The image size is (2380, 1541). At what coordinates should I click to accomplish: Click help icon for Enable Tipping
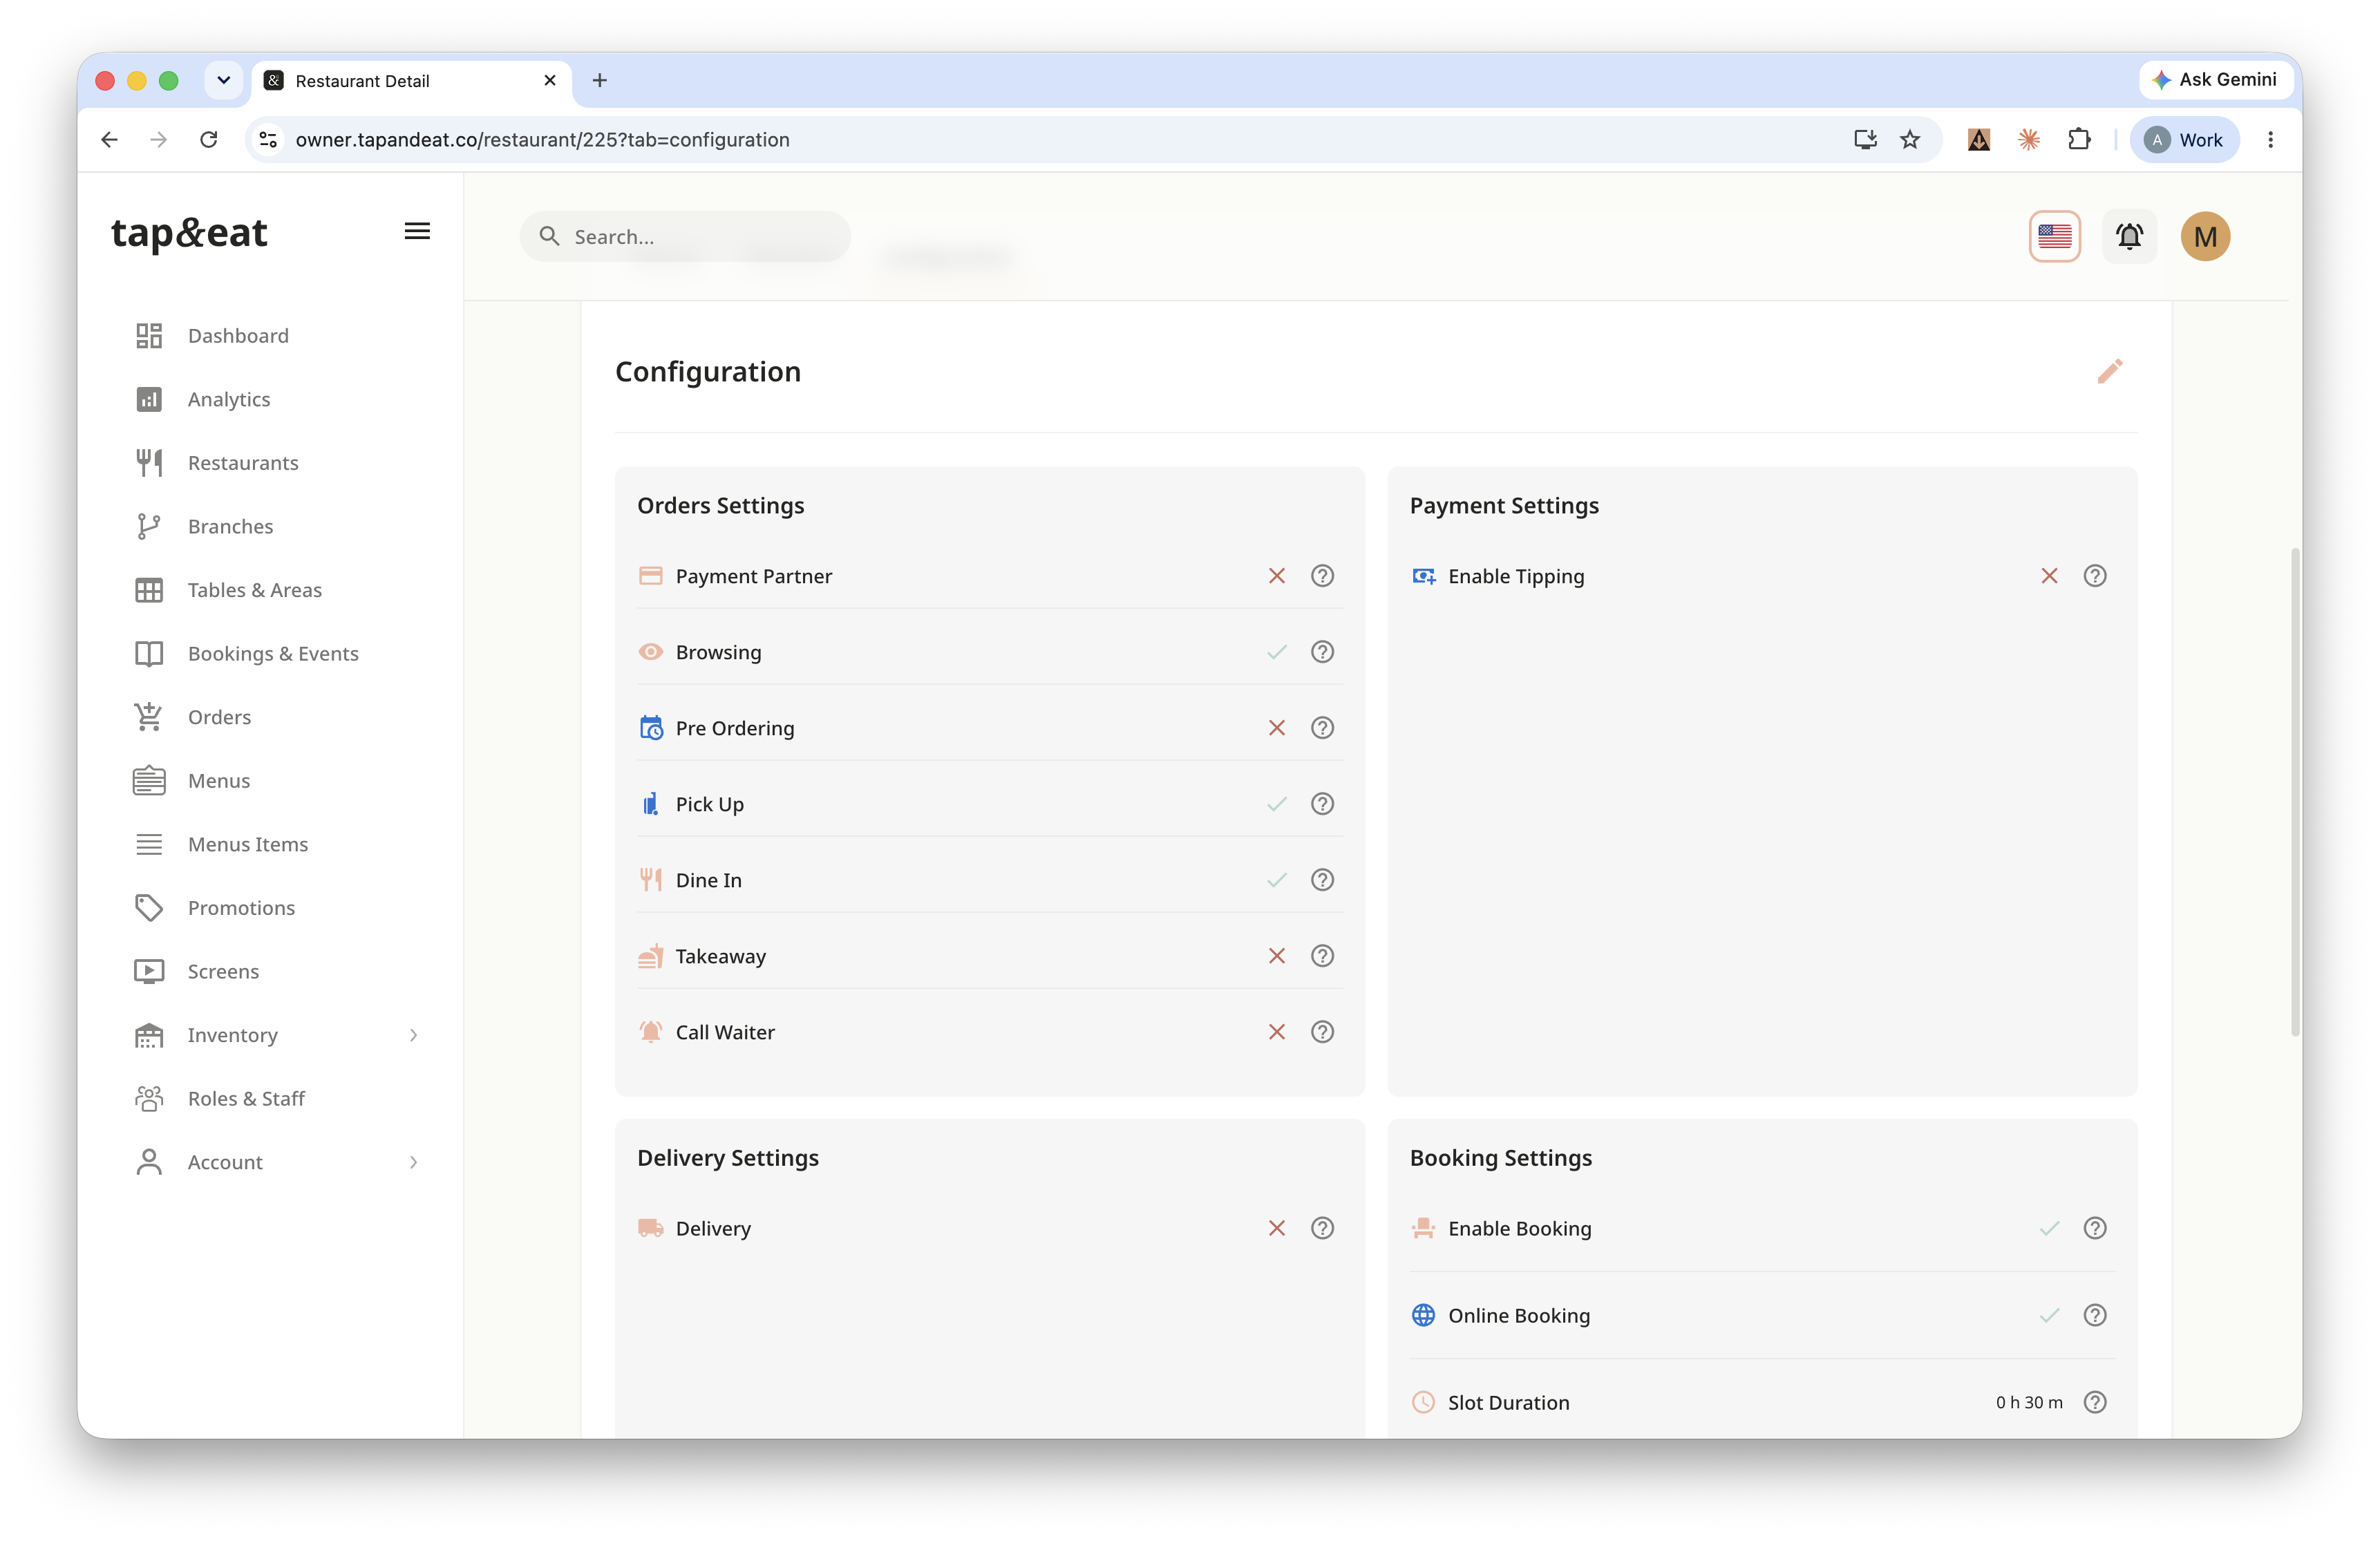tap(2095, 576)
